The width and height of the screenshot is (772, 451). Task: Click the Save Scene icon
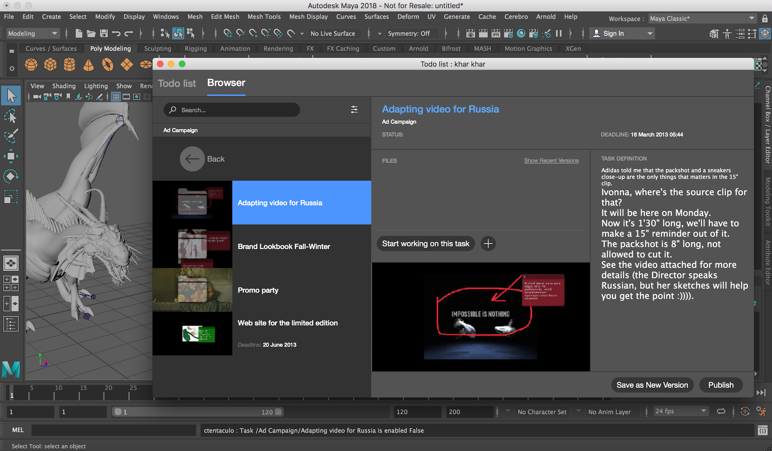[104, 33]
